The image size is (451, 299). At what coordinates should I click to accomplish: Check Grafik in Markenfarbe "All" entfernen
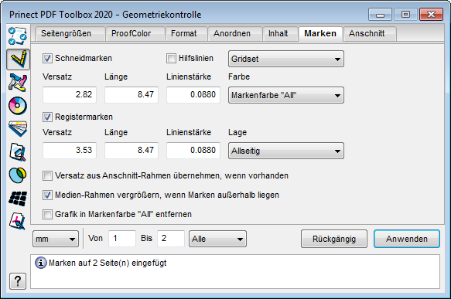coord(47,214)
